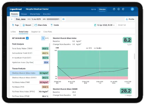The image size is (145, 105).
Task: Click Hospital Medical Center title
Action: [37, 9]
